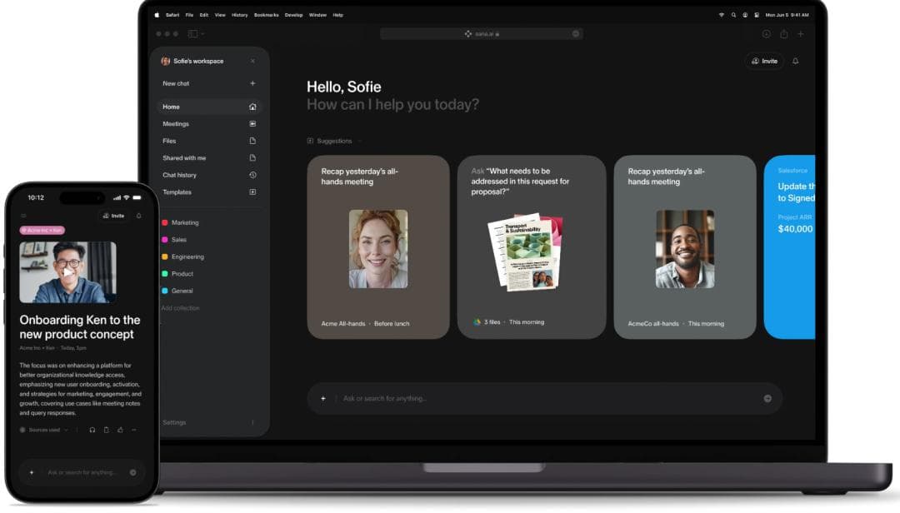Open the Safari sidebar toggle dropdown arrow
Image resolution: width=900 pixels, height=513 pixels.
[202, 34]
